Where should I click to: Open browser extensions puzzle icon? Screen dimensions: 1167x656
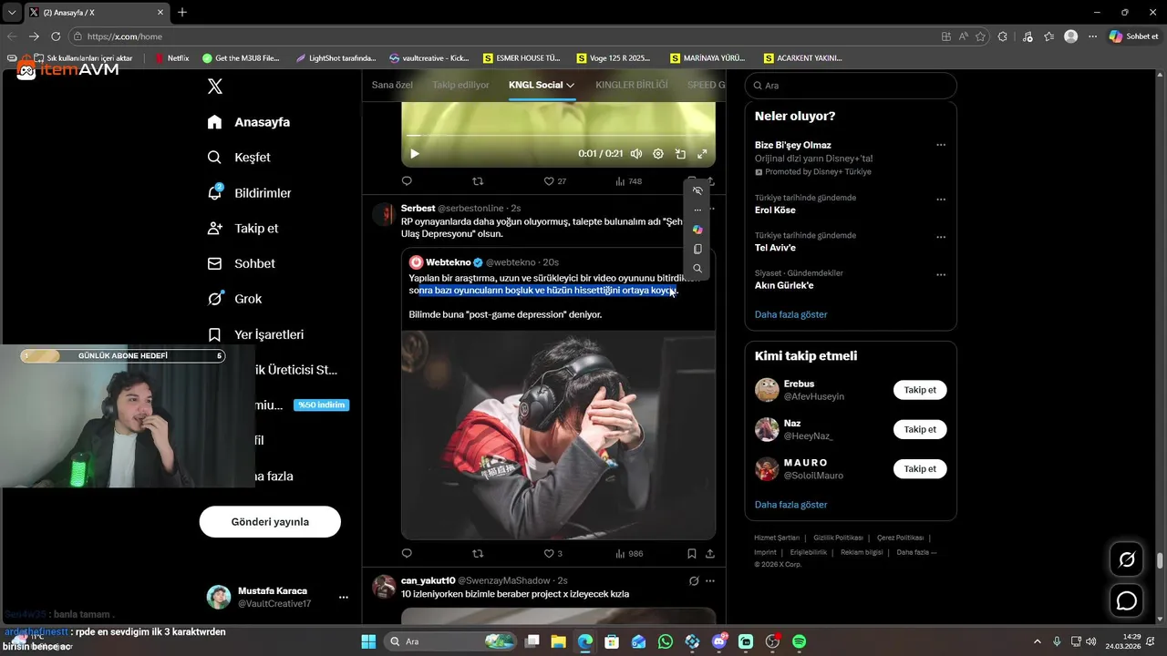point(1003,36)
